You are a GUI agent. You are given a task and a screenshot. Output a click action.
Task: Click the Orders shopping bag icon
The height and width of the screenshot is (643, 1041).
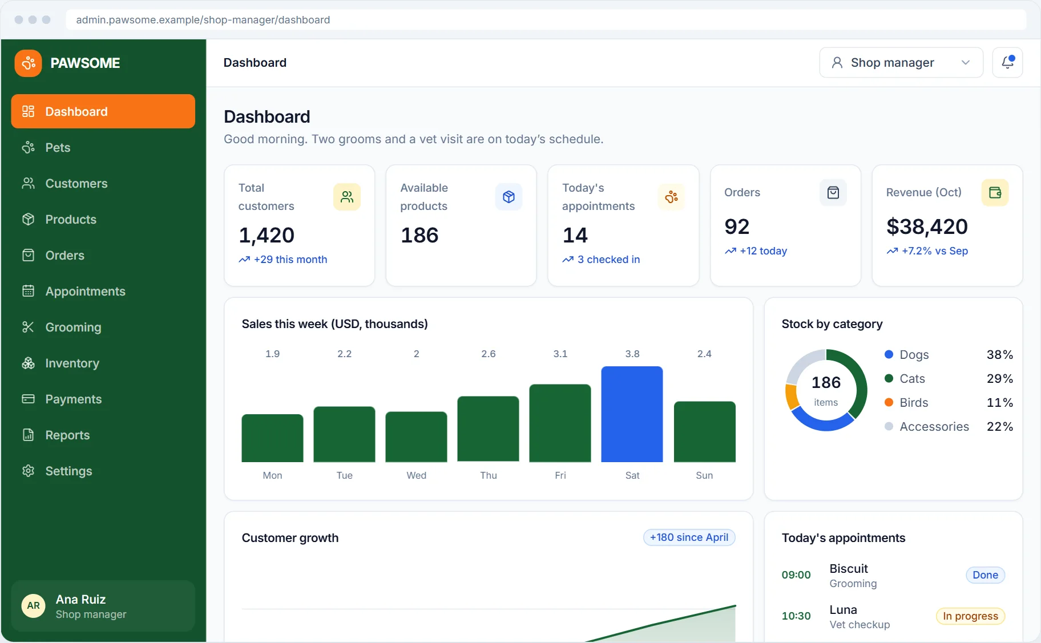[x=833, y=192]
